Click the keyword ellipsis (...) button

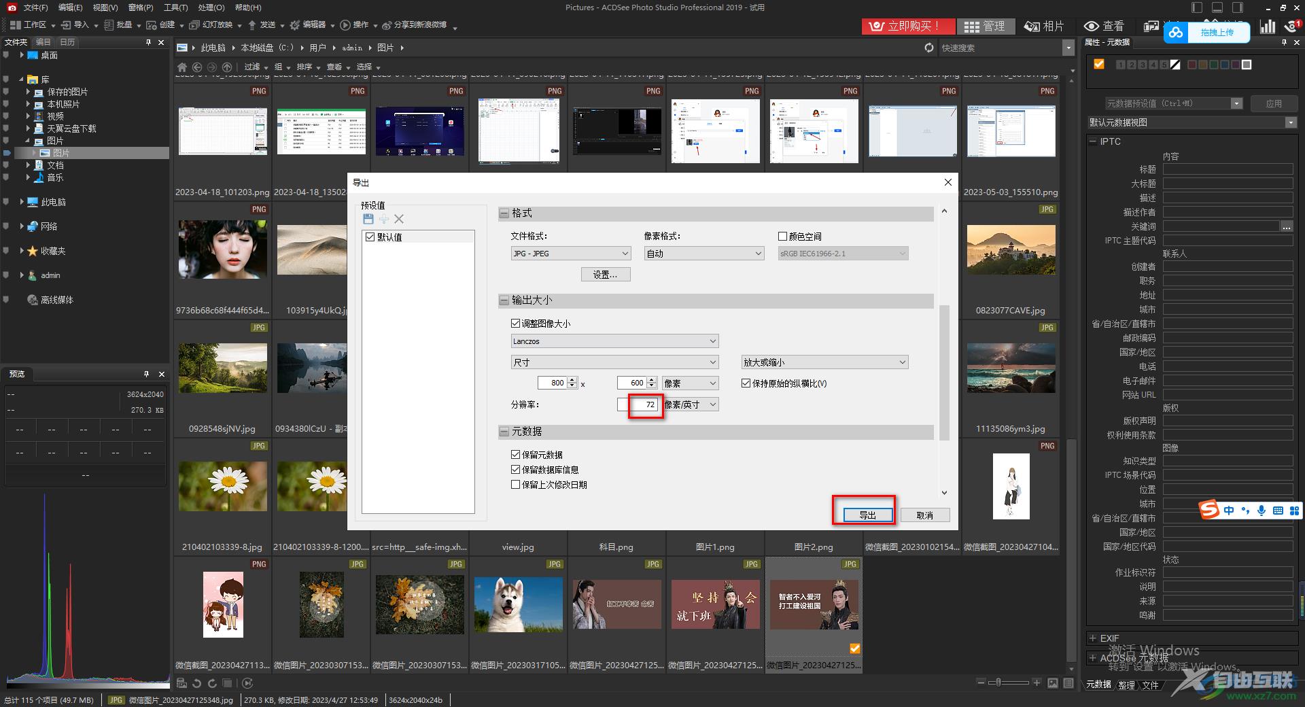click(1286, 226)
